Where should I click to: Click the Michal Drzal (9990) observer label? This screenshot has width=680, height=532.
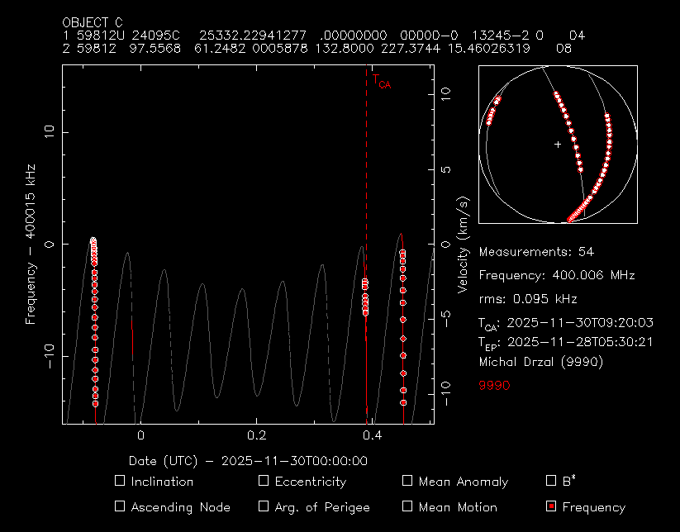coord(540,362)
